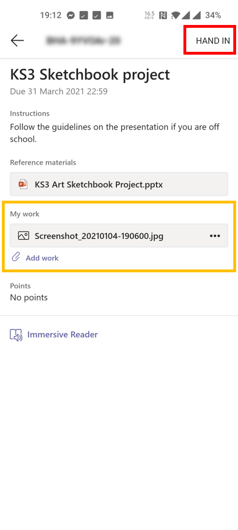Tap the blurred class name in the header
Image resolution: width=238 pixels, height=530 pixels.
coord(83,41)
